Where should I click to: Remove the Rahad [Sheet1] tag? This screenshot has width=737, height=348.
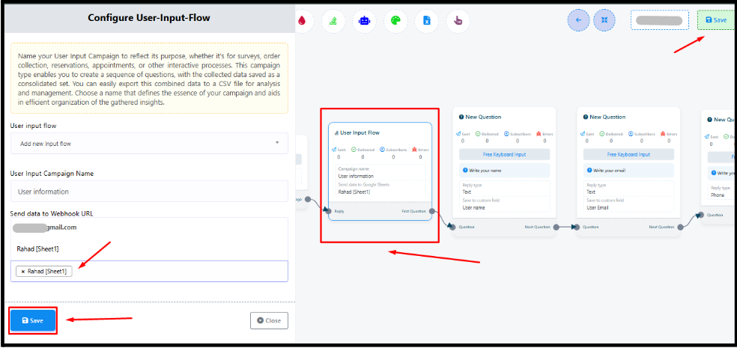23,271
